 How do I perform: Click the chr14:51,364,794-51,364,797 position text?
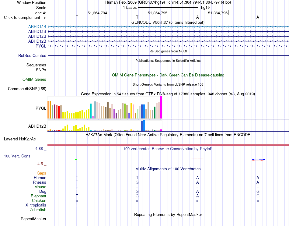[x=200, y=2]
